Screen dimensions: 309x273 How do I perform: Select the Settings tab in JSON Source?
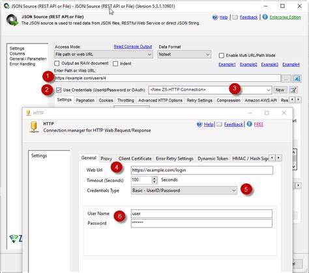(x=64, y=99)
